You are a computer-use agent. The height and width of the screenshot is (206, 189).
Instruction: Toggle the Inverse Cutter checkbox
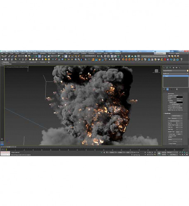tap(168, 136)
